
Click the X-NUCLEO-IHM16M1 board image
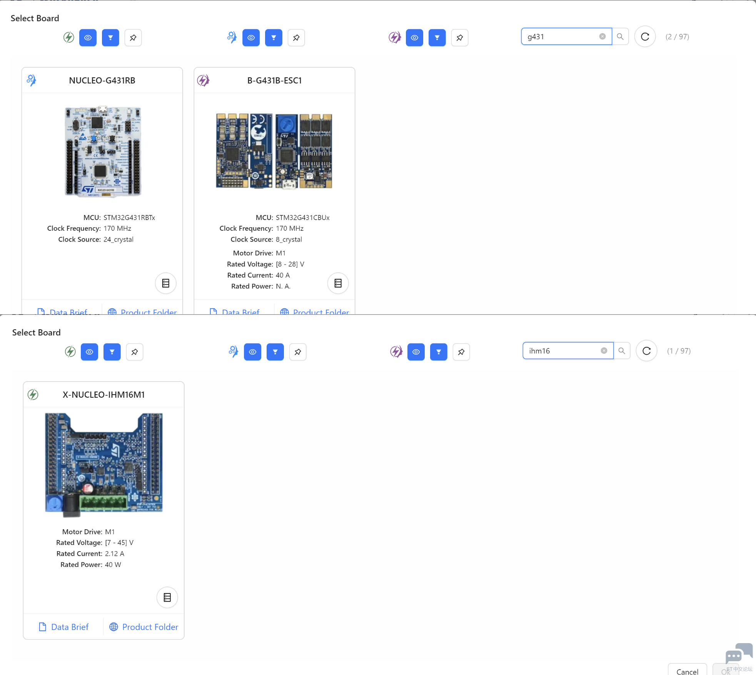104,465
